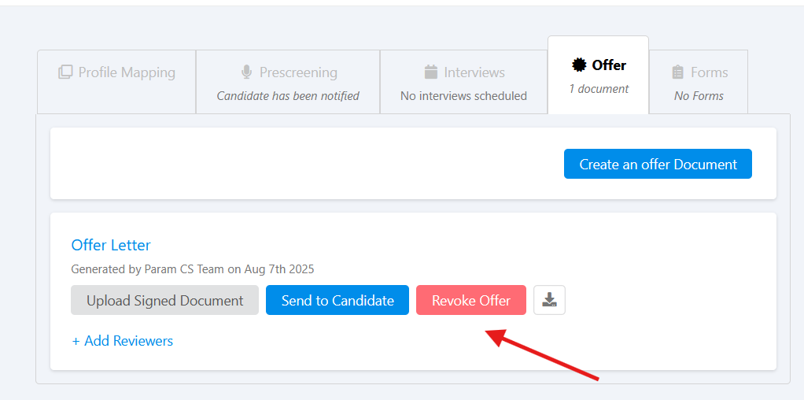Click the copy icon on Profile Mapping tab
The width and height of the screenshot is (804, 400).
pos(65,72)
